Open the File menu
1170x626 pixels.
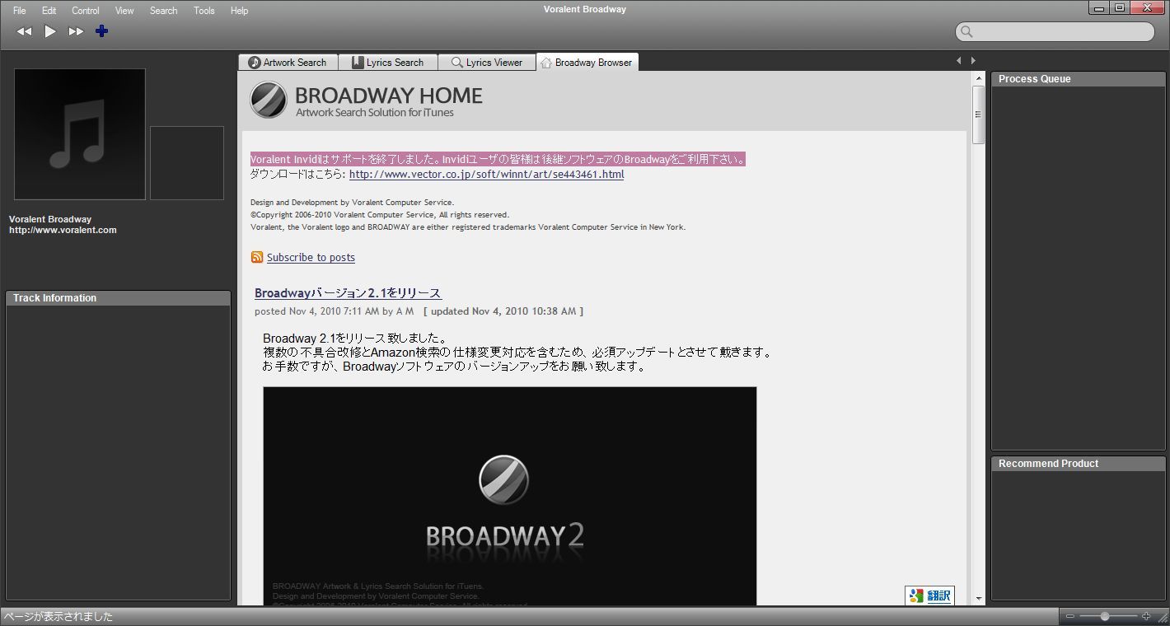[x=19, y=11]
